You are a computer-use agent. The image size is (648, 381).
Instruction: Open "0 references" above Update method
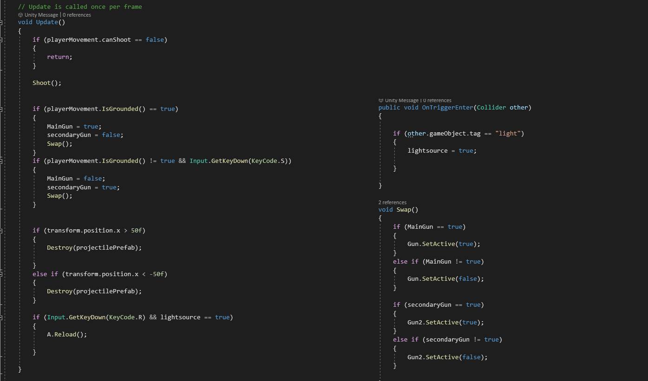(x=77, y=15)
